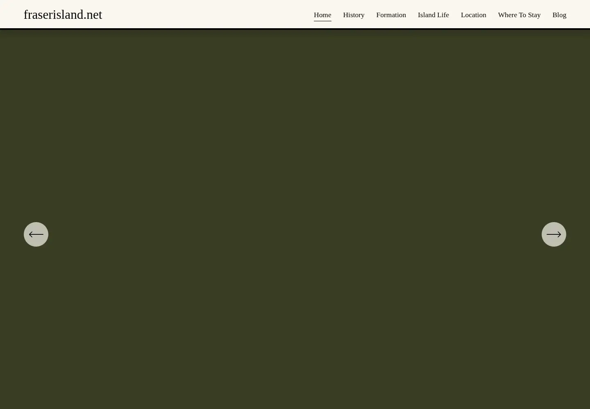Go to the Blog page
590x409 pixels.
click(559, 15)
